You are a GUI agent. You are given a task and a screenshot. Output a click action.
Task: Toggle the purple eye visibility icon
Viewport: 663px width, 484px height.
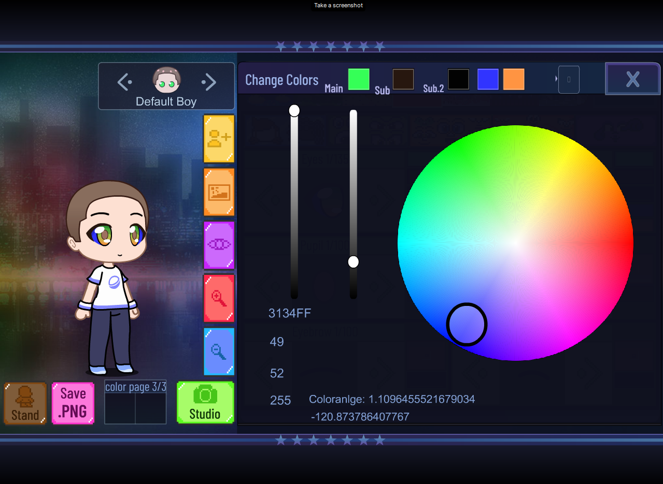coord(219,245)
